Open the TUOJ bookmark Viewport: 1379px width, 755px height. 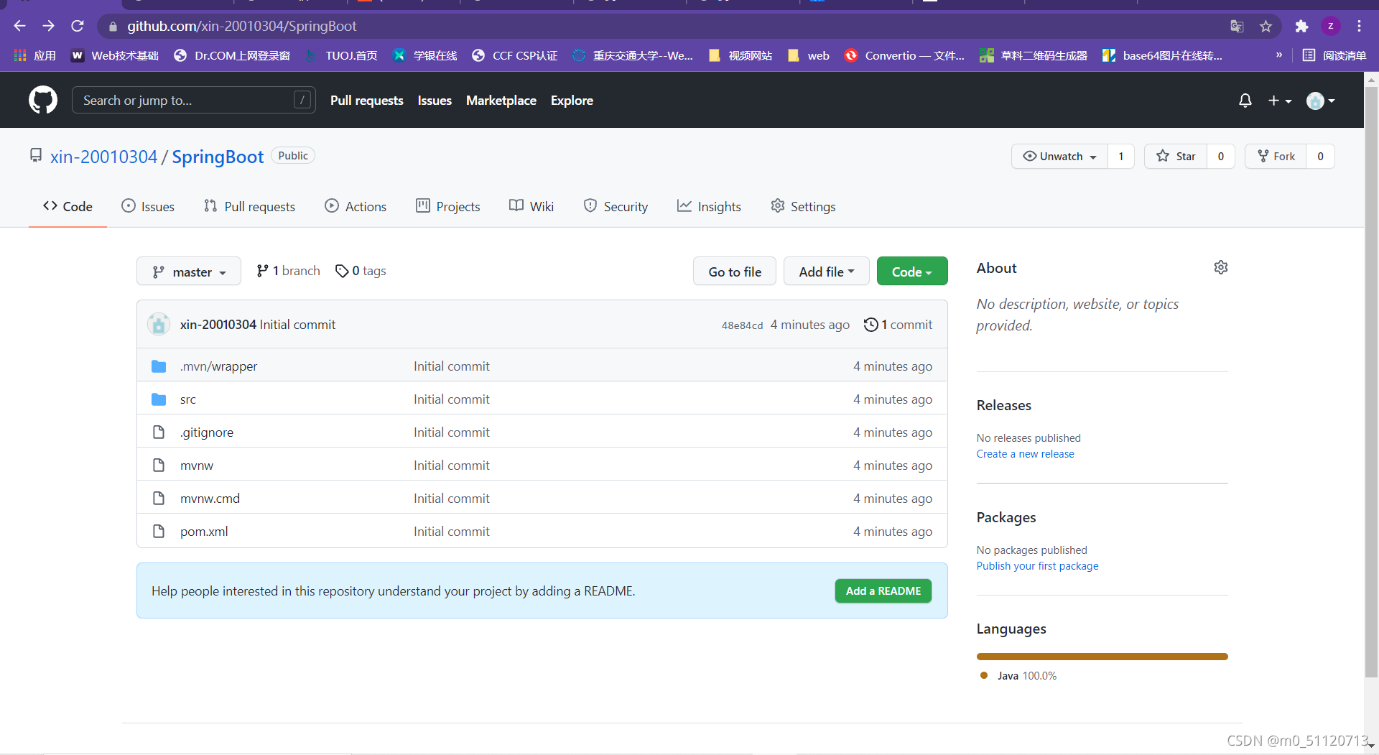pos(342,55)
